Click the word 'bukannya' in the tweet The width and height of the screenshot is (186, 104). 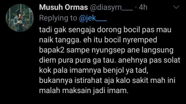(56, 80)
